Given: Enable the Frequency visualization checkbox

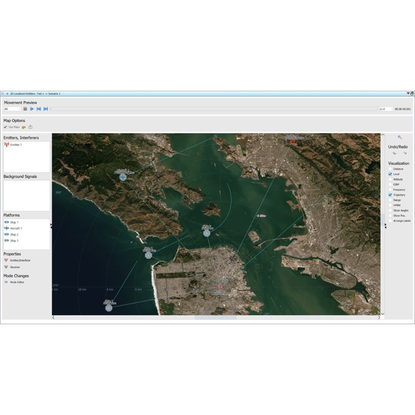Looking at the screenshot, I should click(390, 190).
